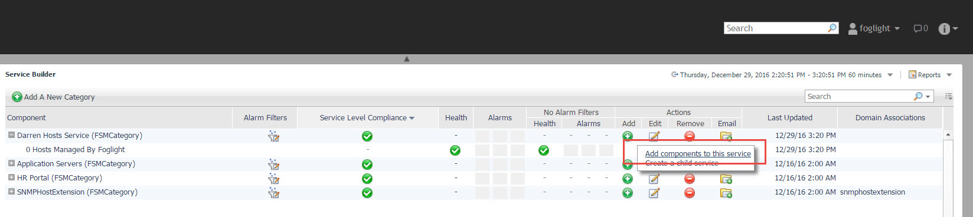Click Remove icon for Darren Hosts Service
The height and width of the screenshot is (217, 973).
tap(689, 136)
